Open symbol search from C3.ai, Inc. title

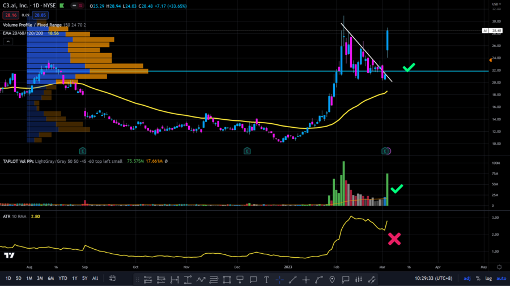16,6
